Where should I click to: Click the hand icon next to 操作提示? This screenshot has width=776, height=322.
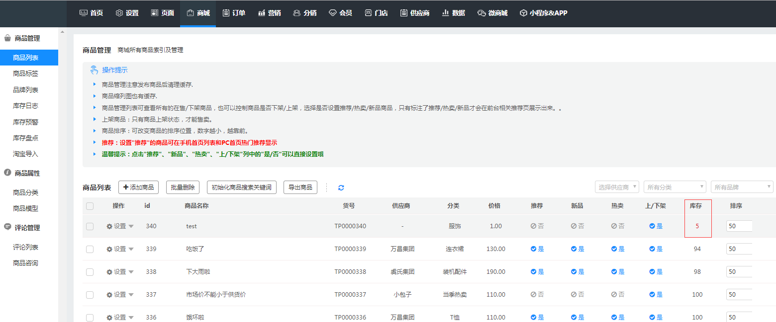pos(95,70)
